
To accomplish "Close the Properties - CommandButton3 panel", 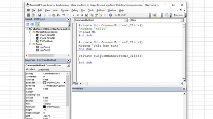I will pos(69,60).
